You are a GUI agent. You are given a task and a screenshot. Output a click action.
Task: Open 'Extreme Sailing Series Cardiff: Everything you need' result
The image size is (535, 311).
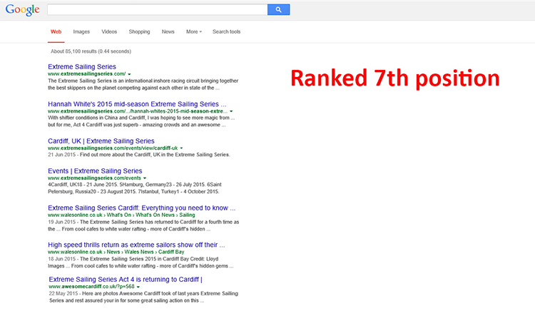142,208
